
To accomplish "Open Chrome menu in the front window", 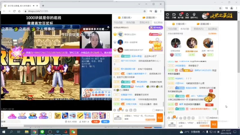I will pos(161,11).
